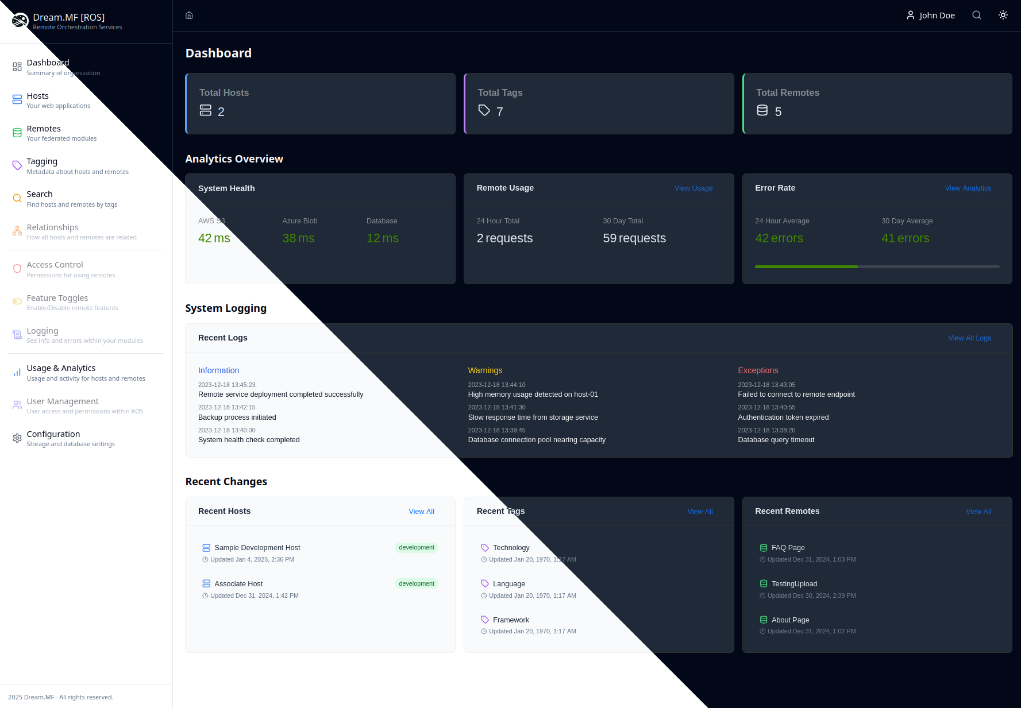The image size is (1021, 708).
Task: Open Usage & Analytics sidebar item
Action: click(61, 372)
